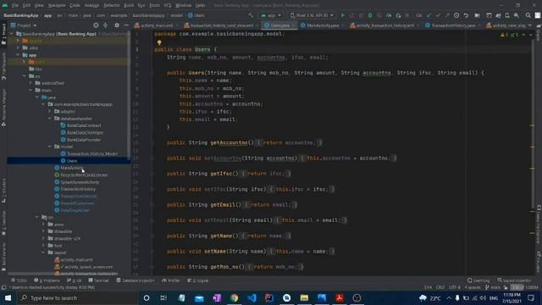
Task: Open OneNote from the taskbar
Action: point(217,297)
